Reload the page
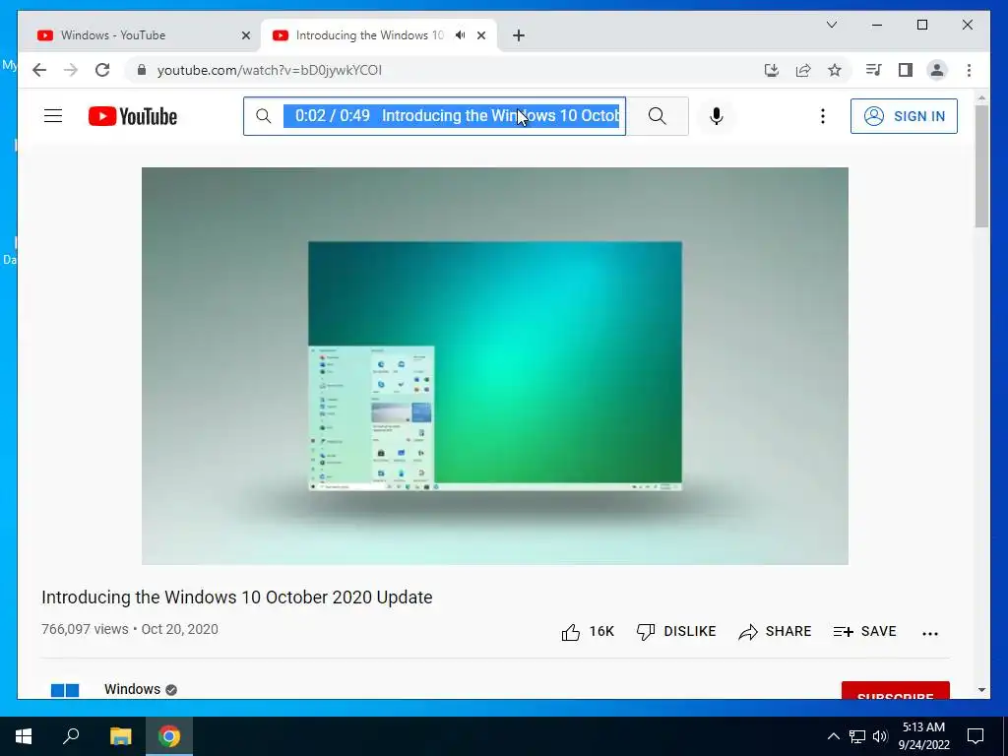This screenshot has width=1008, height=756. point(102,70)
